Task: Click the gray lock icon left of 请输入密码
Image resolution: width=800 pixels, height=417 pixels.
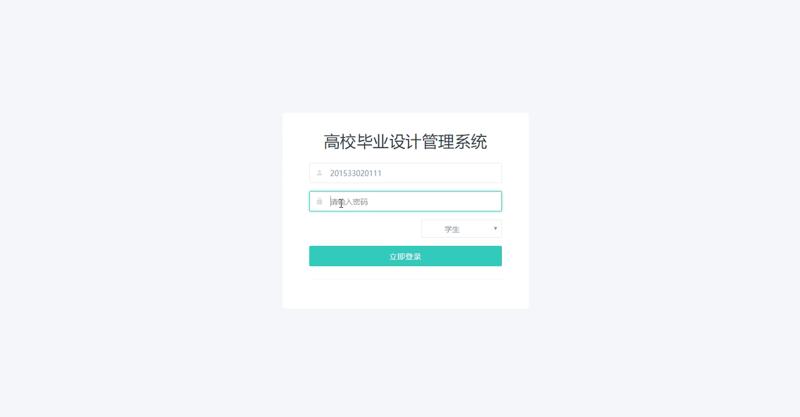Action: tap(320, 201)
